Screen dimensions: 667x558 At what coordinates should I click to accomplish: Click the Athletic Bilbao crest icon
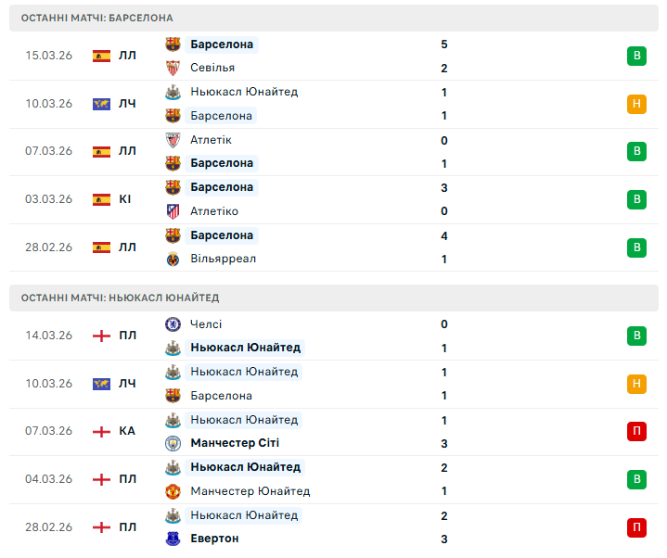173,140
